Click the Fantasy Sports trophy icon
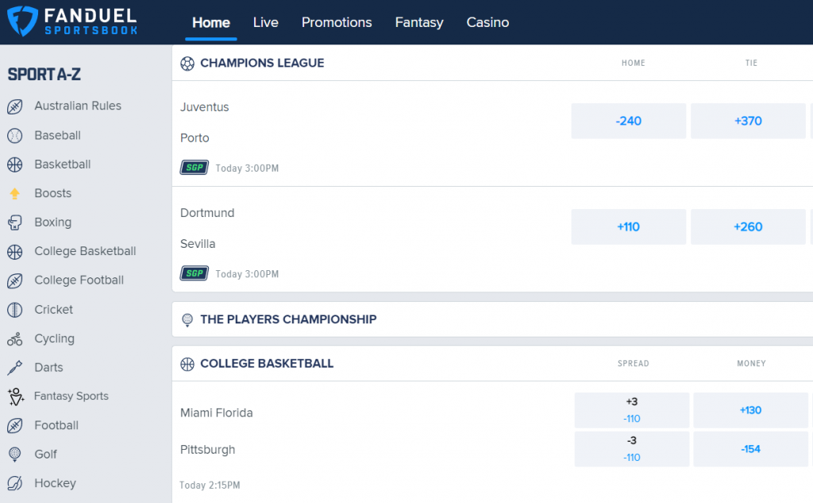Viewport: 813px width, 503px height. tap(16, 397)
